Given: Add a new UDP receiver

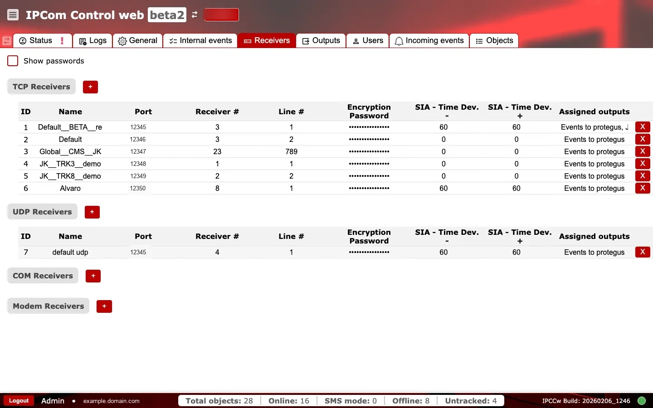Looking at the screenshot, I should pyautogui.click(x=92, y=212).
